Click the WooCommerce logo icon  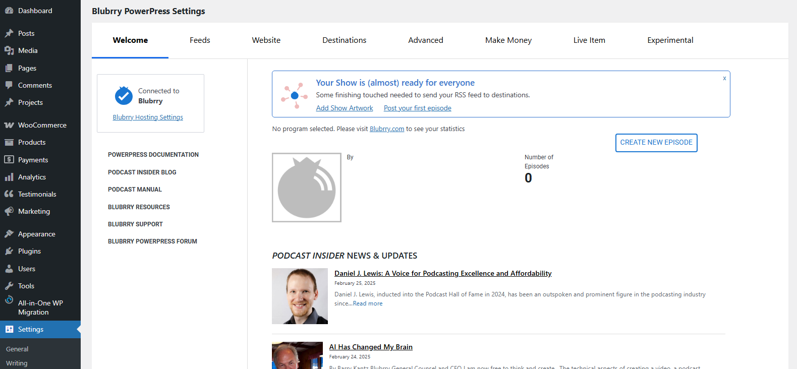coord(9,125)
